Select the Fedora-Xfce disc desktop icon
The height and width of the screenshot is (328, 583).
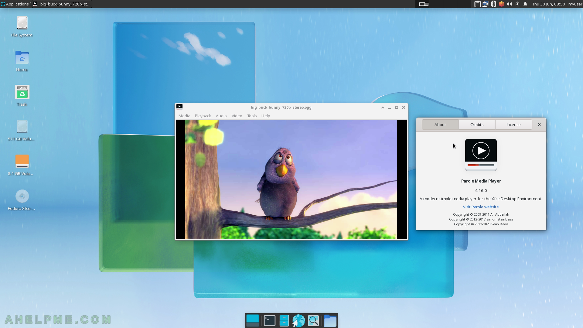[22, 200]
